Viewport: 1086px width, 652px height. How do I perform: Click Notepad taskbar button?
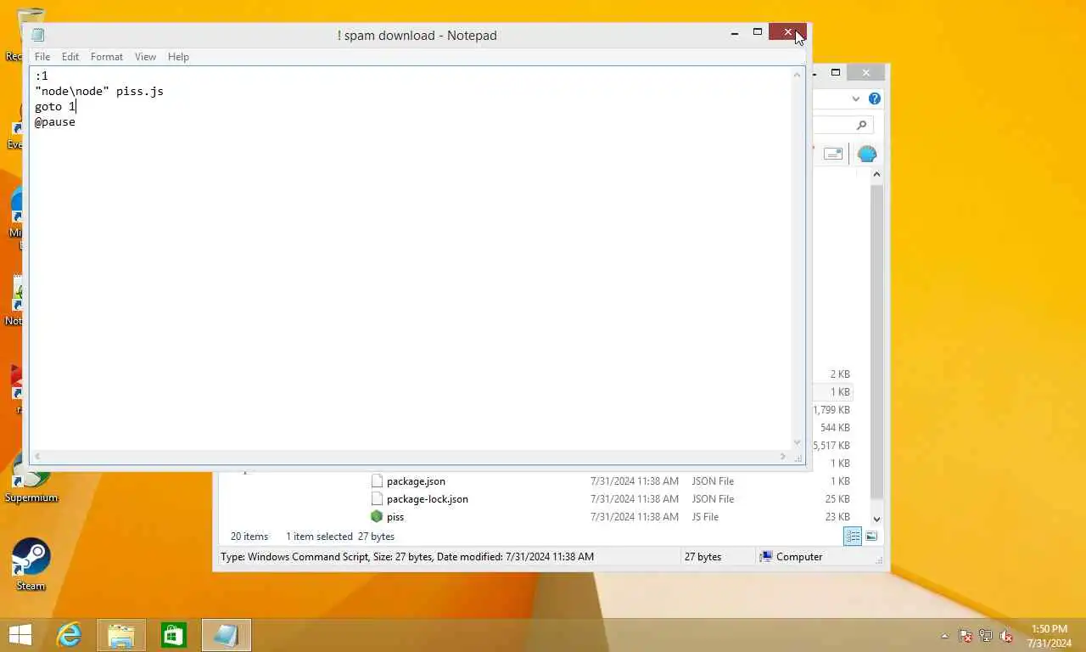227,635
